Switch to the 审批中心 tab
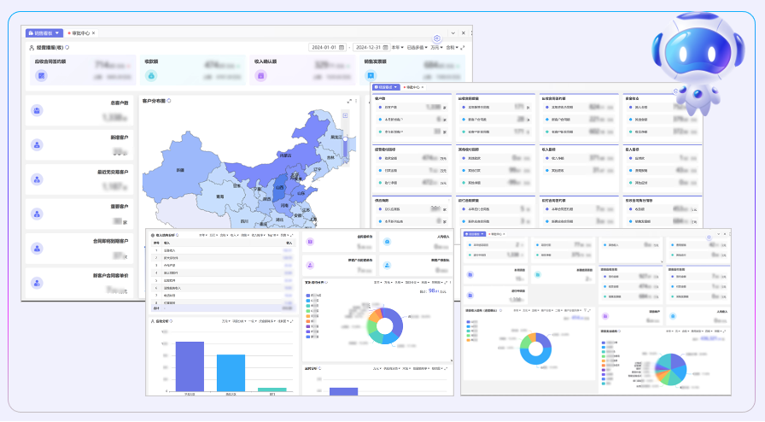Image resolution: width=765 pixels, height=422 pixels. click(80, 32)
